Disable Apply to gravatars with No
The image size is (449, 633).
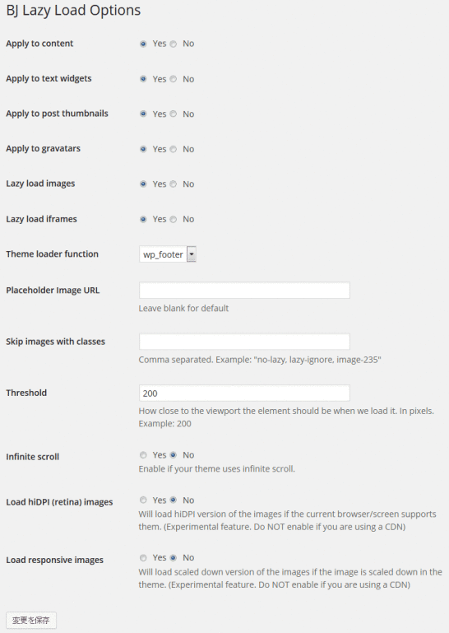click(174, 149)
